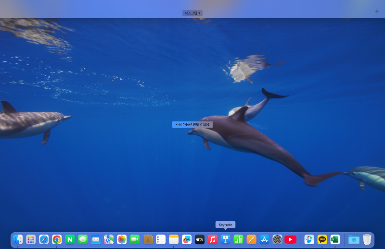Launch Keynote from the Dock
The width and height of the screenshot is (385, 249).
tap(225, 239)
